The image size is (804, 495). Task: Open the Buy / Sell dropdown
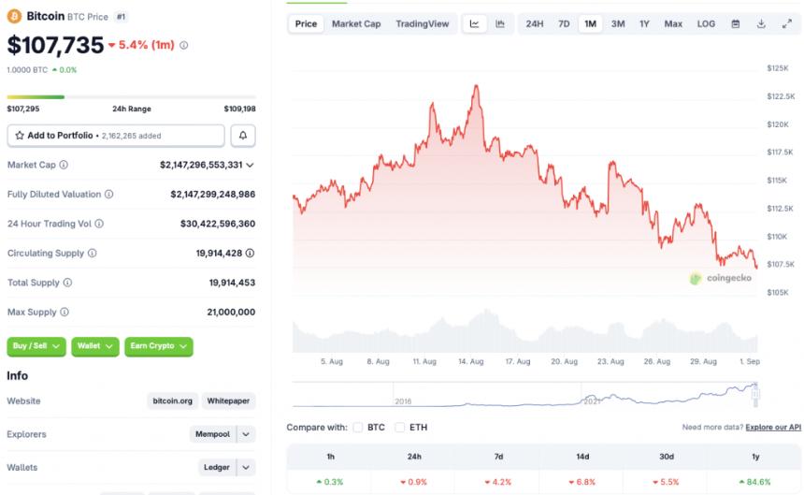(36, 346)
